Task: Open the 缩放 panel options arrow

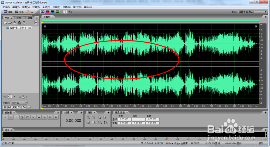Action: click(x=109, y=113)
